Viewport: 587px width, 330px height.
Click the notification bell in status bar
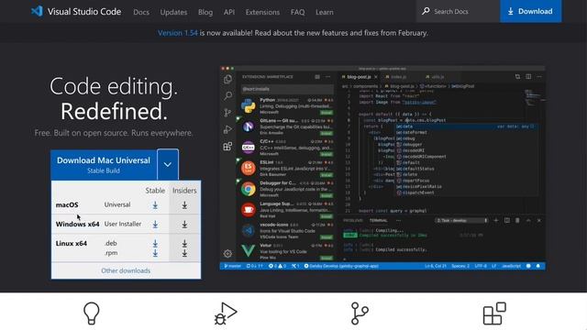click(x=538, y=266)
